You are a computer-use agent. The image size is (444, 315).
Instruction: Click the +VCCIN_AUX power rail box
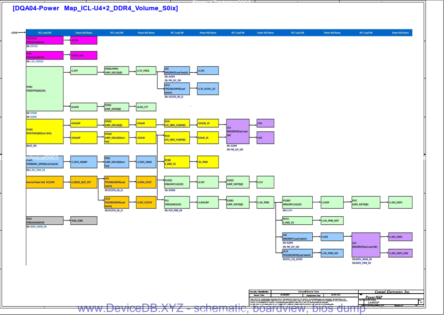click(x=84, y=55)
